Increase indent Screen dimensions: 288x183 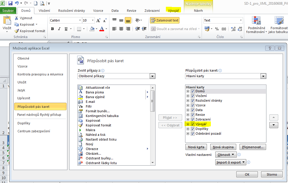144,29
